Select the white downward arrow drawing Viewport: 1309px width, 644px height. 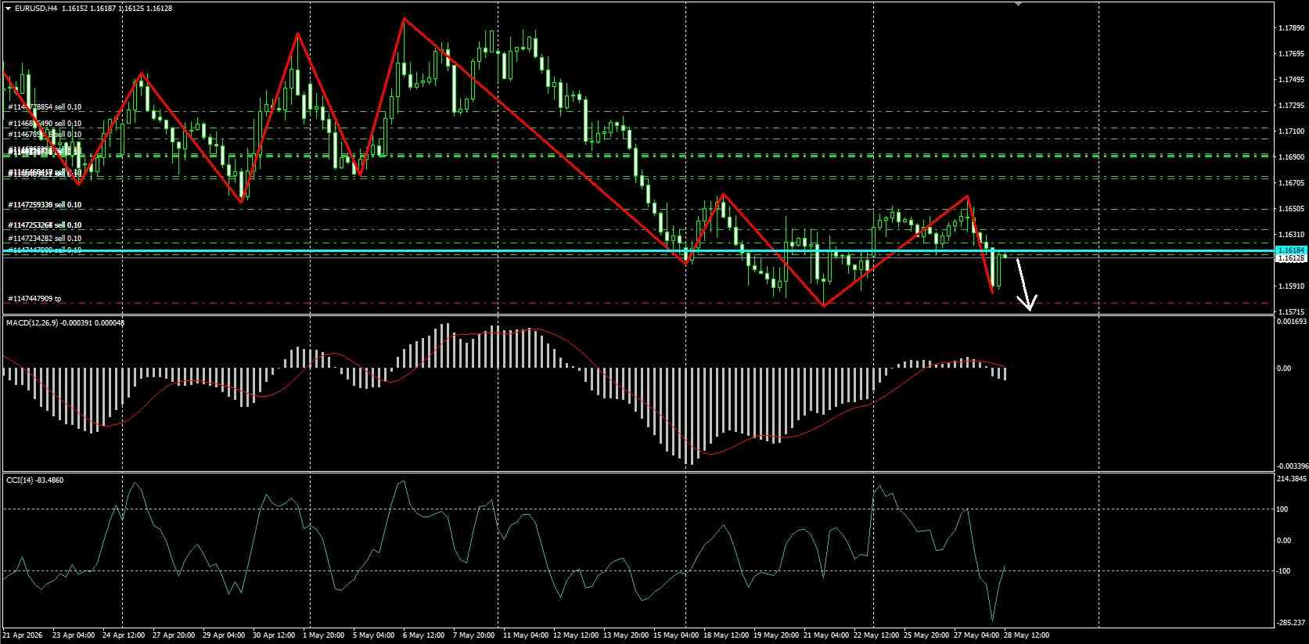pos(1026,284)
